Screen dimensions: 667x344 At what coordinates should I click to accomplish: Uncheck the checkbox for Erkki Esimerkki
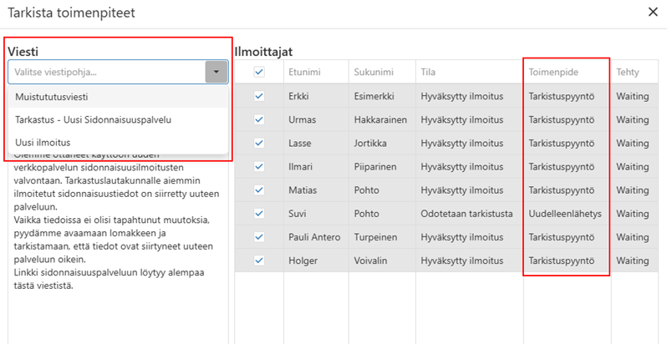259,96
